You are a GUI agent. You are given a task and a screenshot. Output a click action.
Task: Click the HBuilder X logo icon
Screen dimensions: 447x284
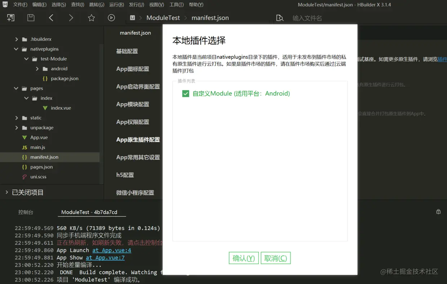click(x=5, y=5)
